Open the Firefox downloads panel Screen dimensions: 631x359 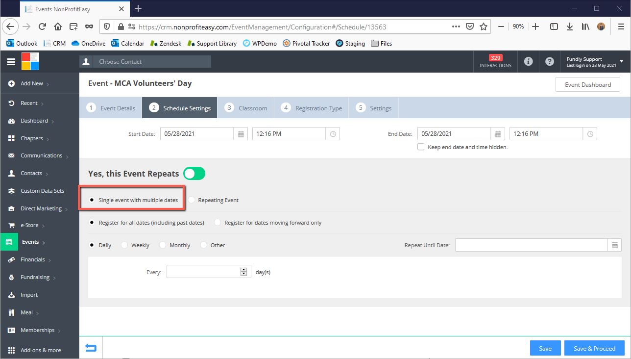[570, 26]
